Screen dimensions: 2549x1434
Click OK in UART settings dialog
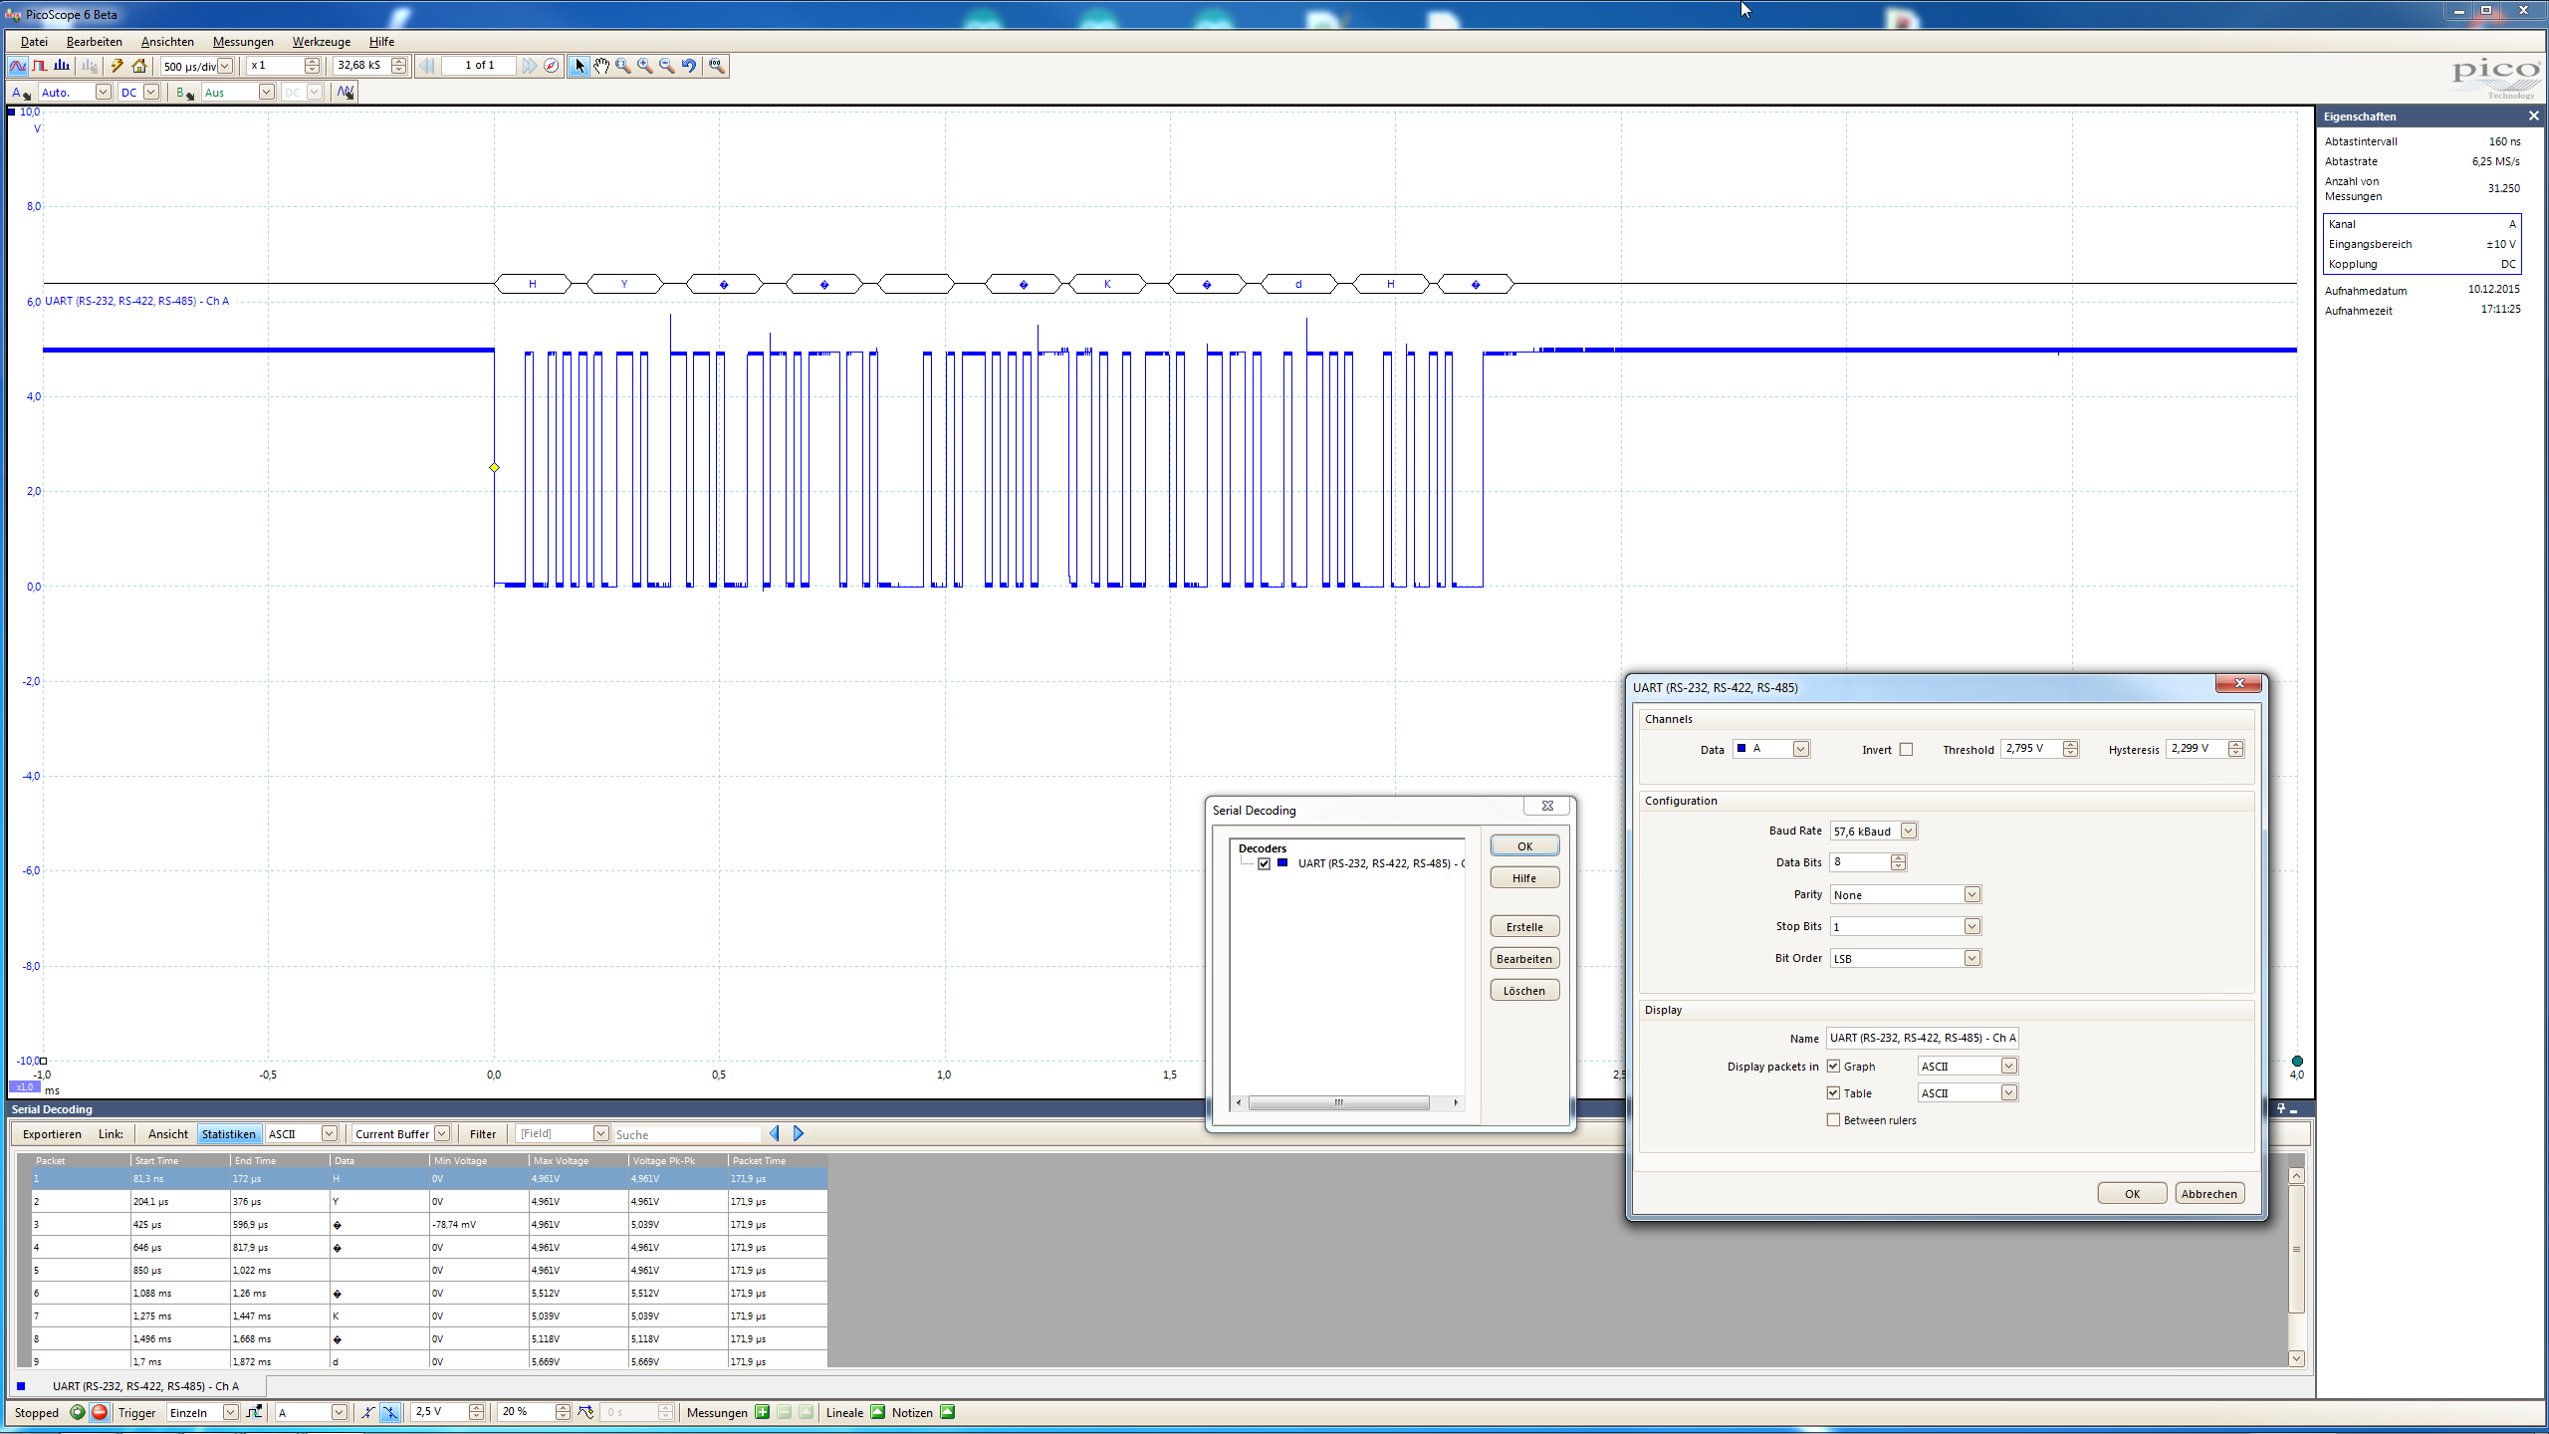point(2132,1193)
